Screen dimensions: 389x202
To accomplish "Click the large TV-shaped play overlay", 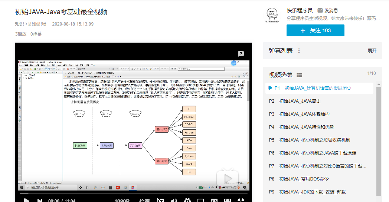I will click(228, 177).
